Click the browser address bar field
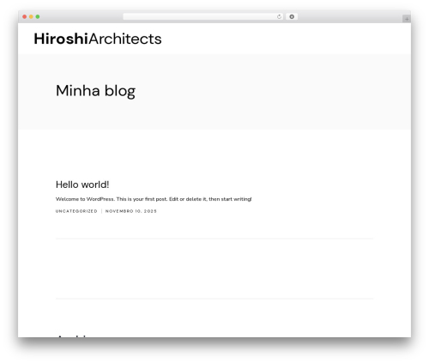This screenshot has width=429, height=363. coord(203,17)
